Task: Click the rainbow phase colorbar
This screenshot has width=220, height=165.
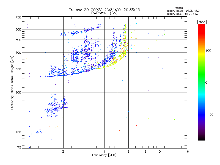Action: click(x=201, y=82)
